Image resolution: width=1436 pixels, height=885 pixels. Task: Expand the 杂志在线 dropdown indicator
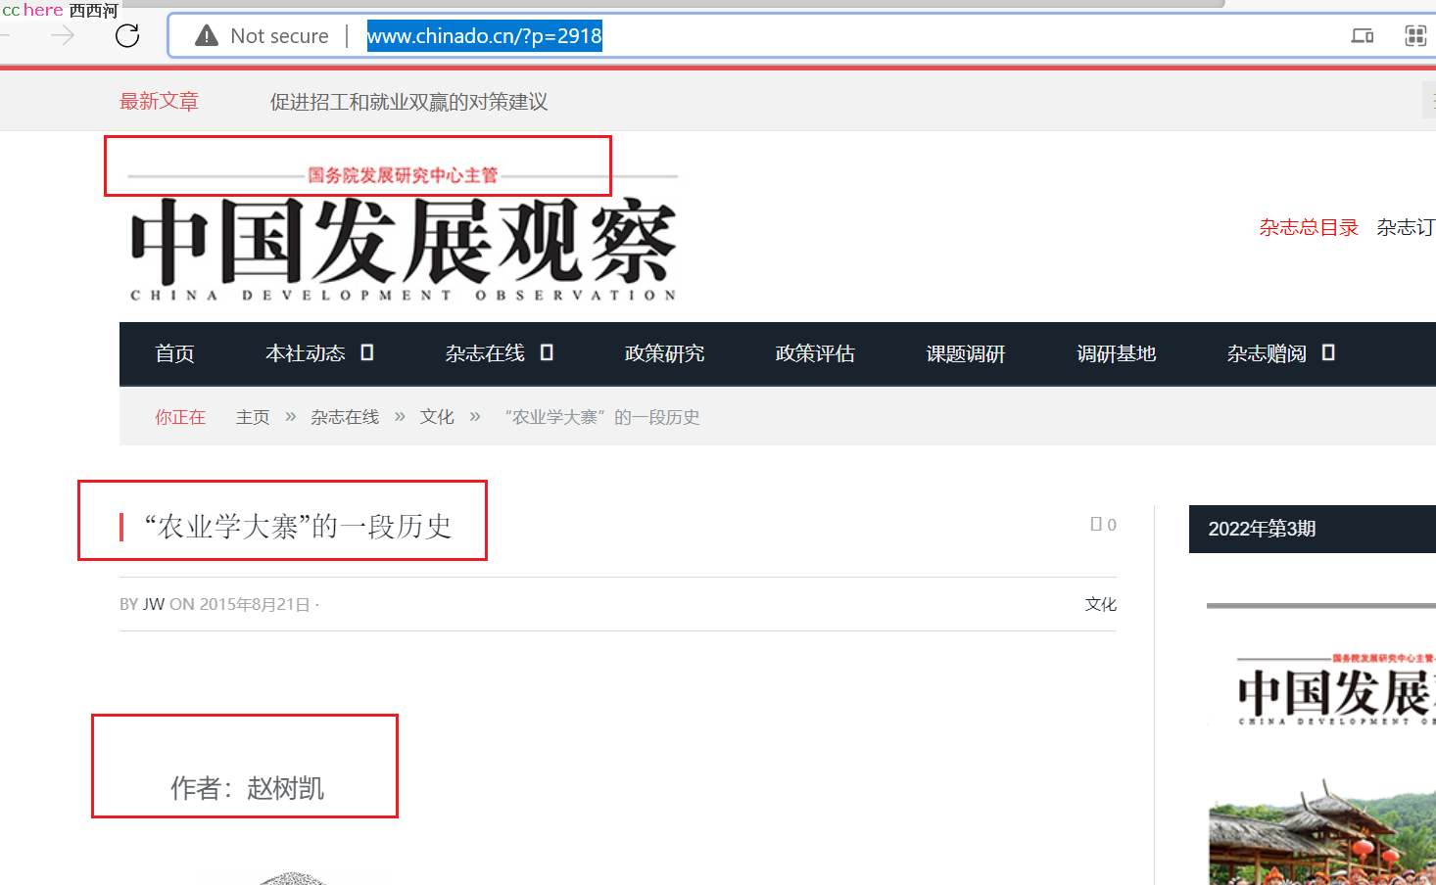(547, 352)
